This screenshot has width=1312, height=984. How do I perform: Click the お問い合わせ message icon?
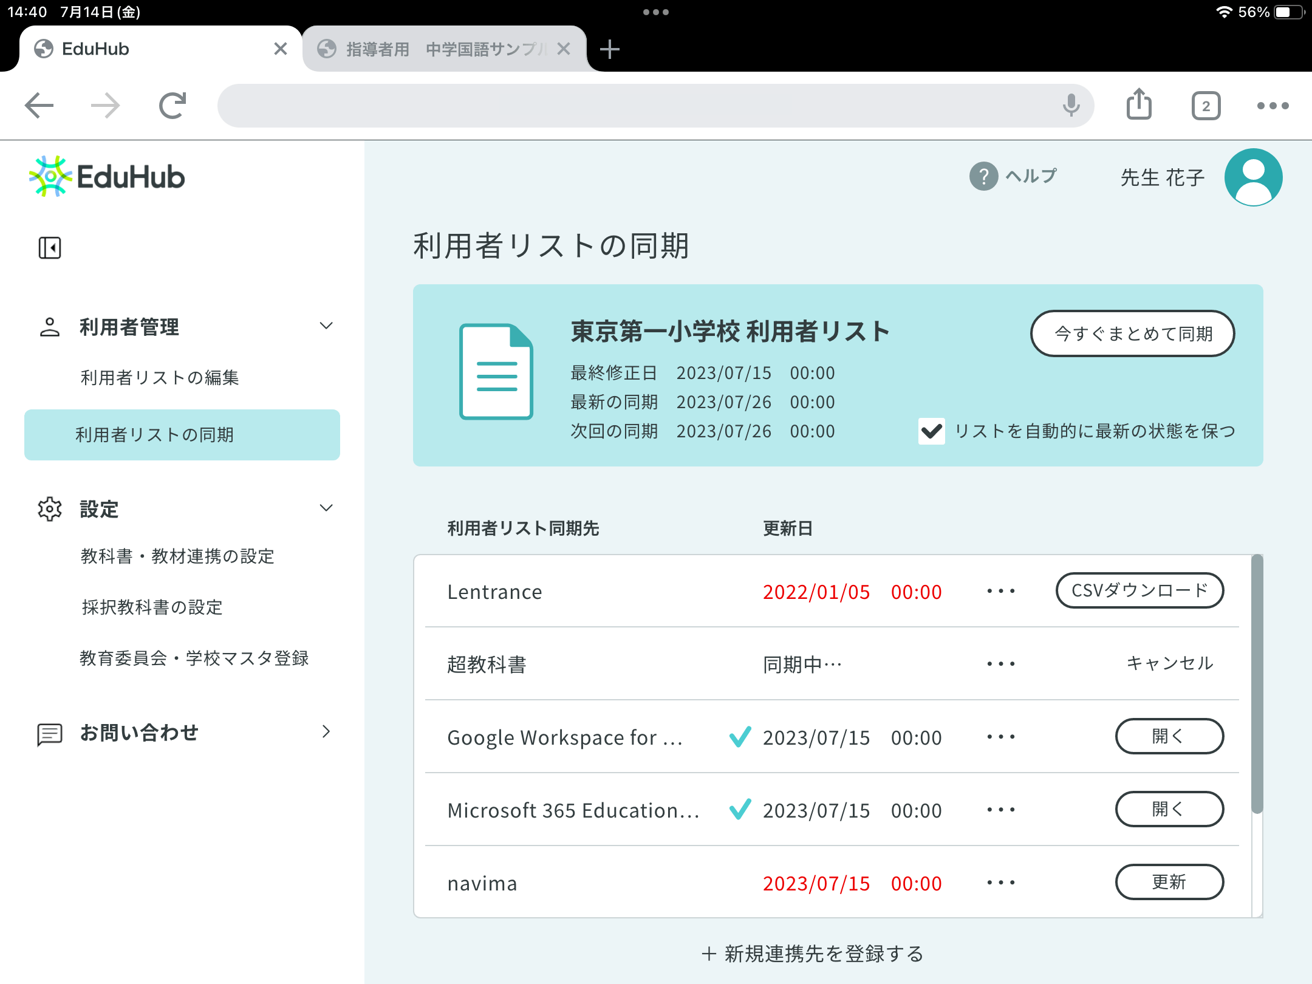click(x=50, y=734)
